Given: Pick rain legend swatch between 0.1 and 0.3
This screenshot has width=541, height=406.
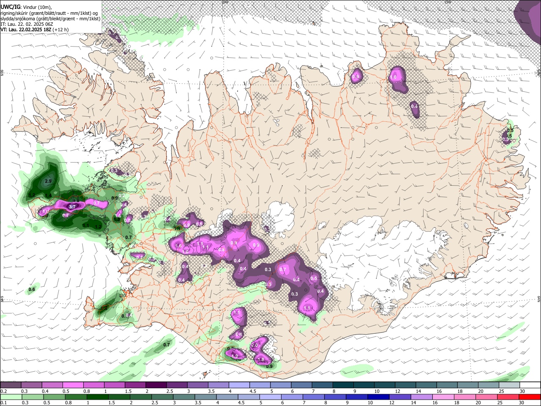Looking at the screenshot, I should [11, 397].
